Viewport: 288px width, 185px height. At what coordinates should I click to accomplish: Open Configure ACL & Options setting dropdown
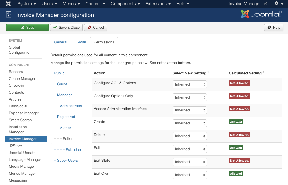(x=190, y=84)
